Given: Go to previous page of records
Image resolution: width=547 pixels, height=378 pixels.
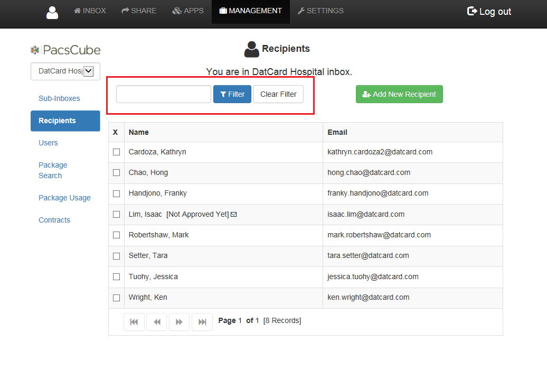Looking at the screenshot, I should tap(157, 322).
